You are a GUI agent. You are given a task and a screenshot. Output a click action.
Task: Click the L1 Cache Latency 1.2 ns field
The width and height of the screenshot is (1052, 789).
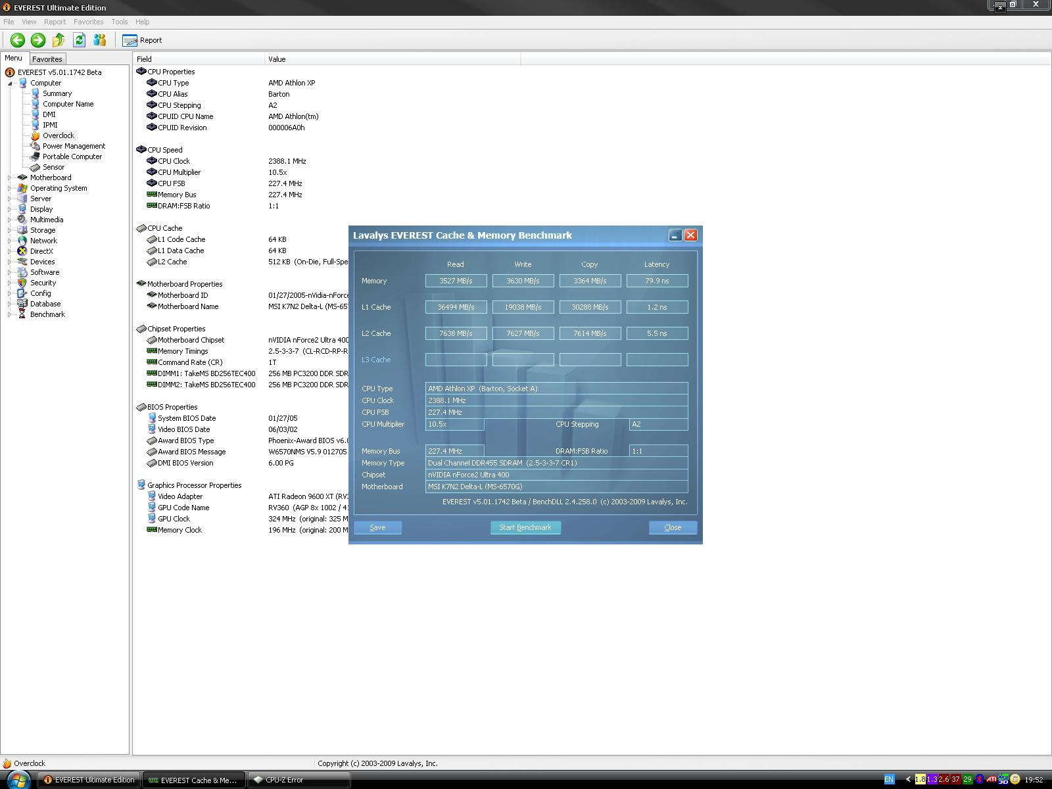[657, 307]
